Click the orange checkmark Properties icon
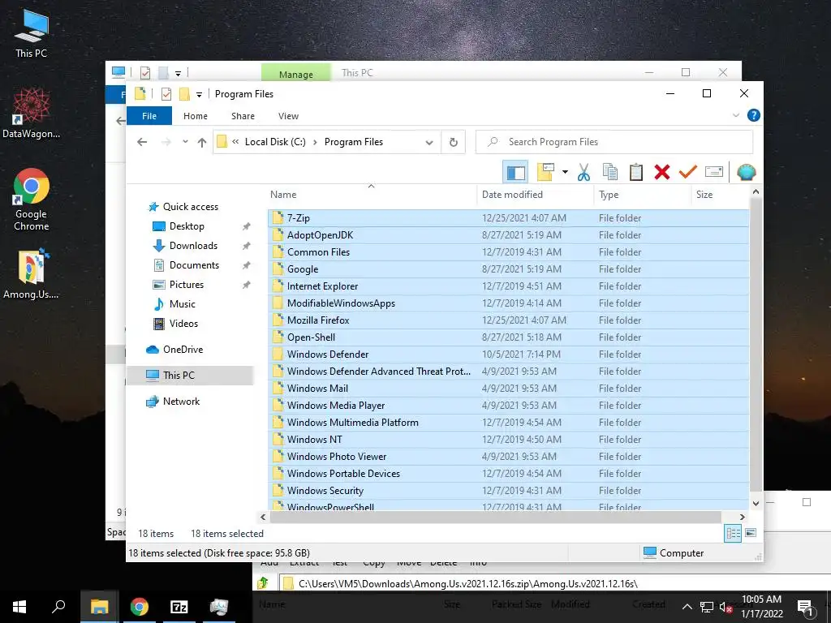This screenshot has height=623, width=831. pos(688,172)
